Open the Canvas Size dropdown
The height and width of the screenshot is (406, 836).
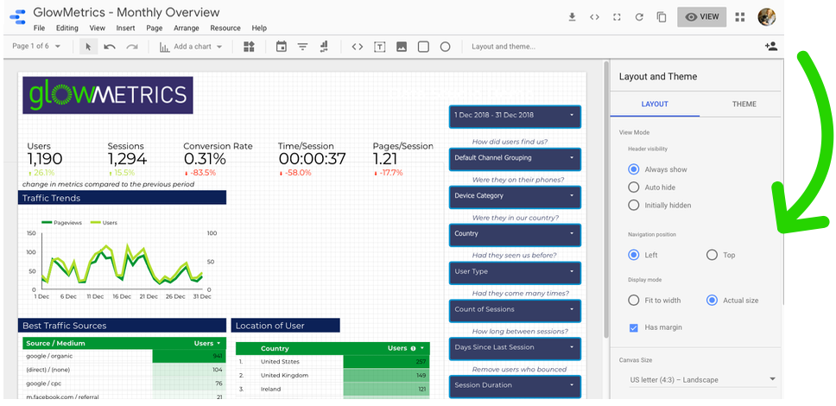tap(700, 379)
